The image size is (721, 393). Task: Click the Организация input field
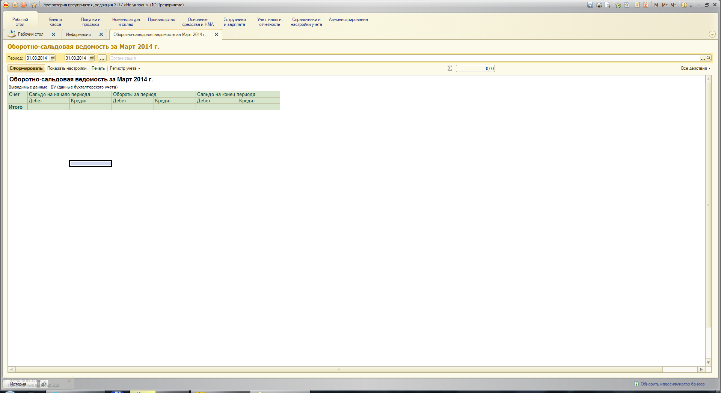tap(404, 58)
